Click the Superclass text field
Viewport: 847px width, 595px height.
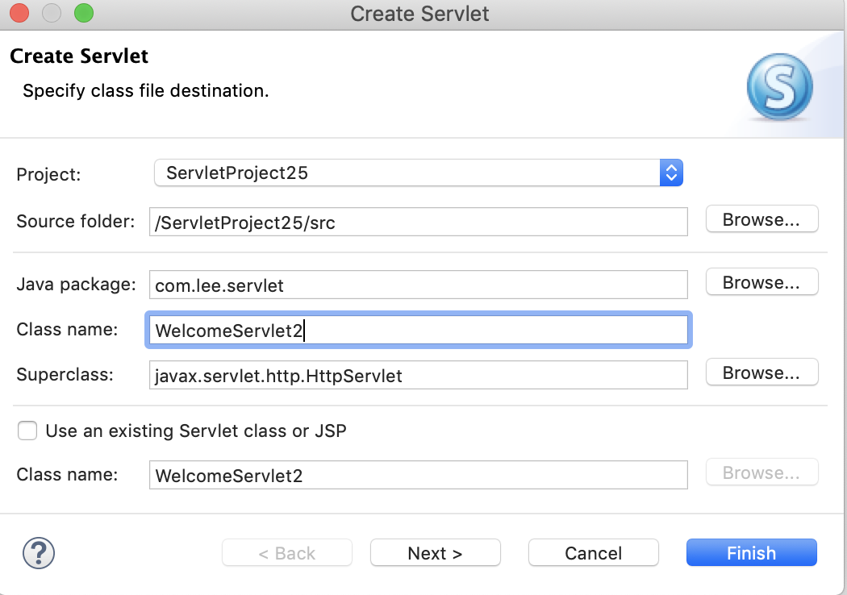[x=418, y=374]
